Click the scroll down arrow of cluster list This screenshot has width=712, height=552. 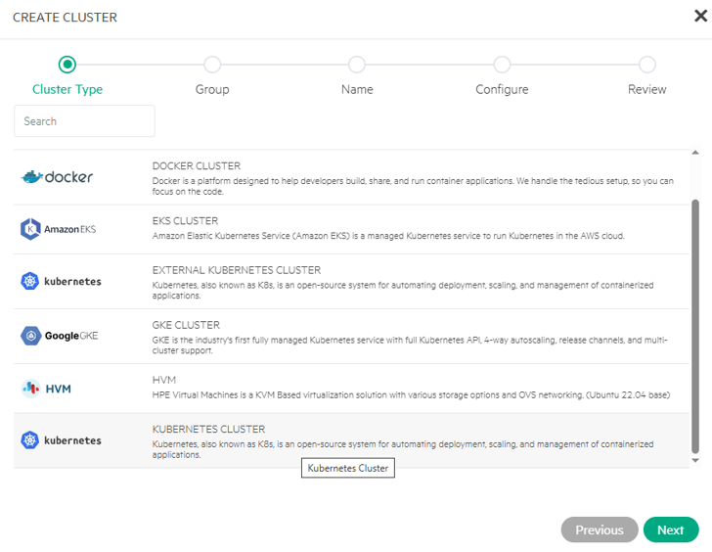click(x=695, y=460)
